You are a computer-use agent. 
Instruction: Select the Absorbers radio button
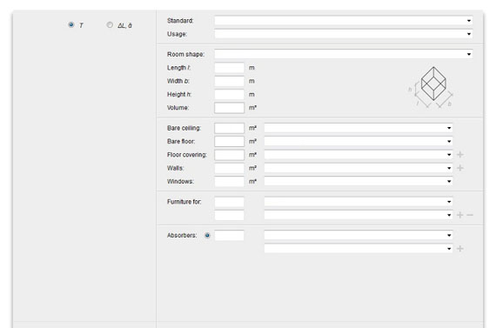(x=207, y=235)
